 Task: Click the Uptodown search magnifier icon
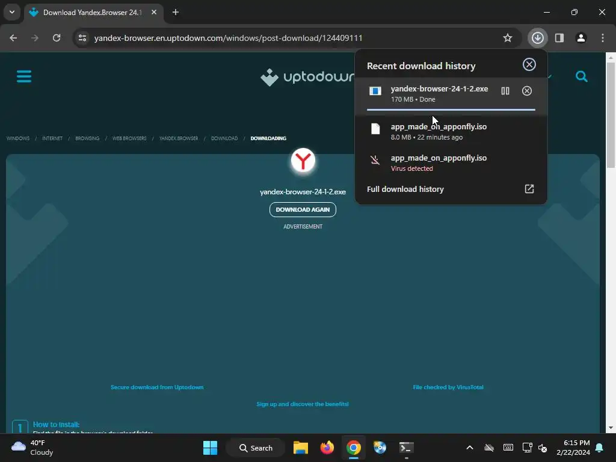click(582, 76)
